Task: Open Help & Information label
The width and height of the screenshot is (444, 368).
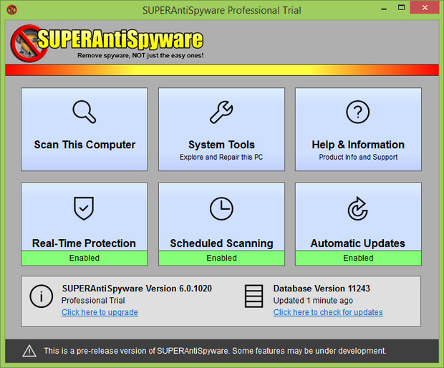Action: pos(358,145)
